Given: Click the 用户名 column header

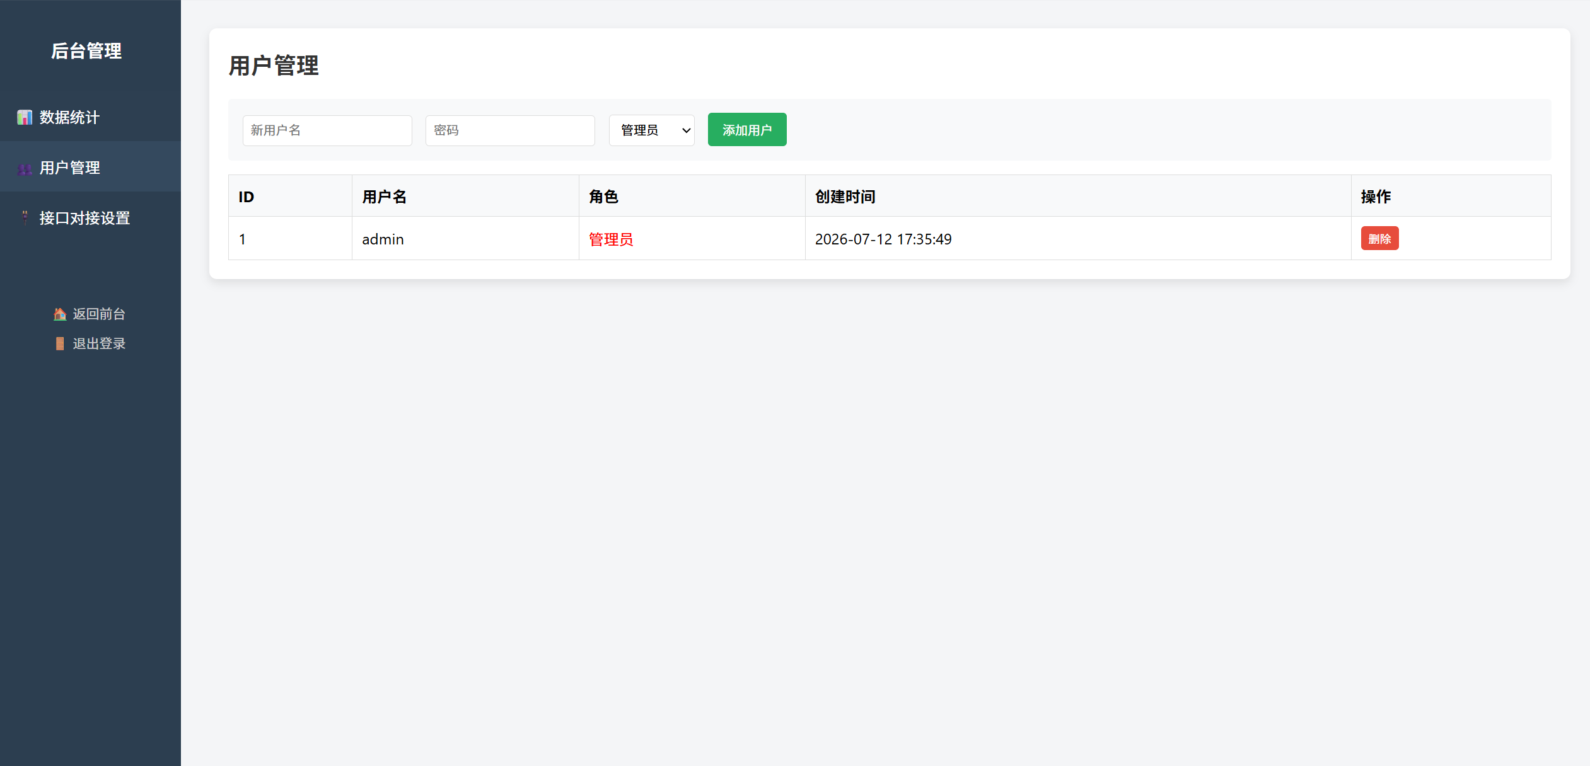Looking at the screenshot, I should tap(465, 197).
